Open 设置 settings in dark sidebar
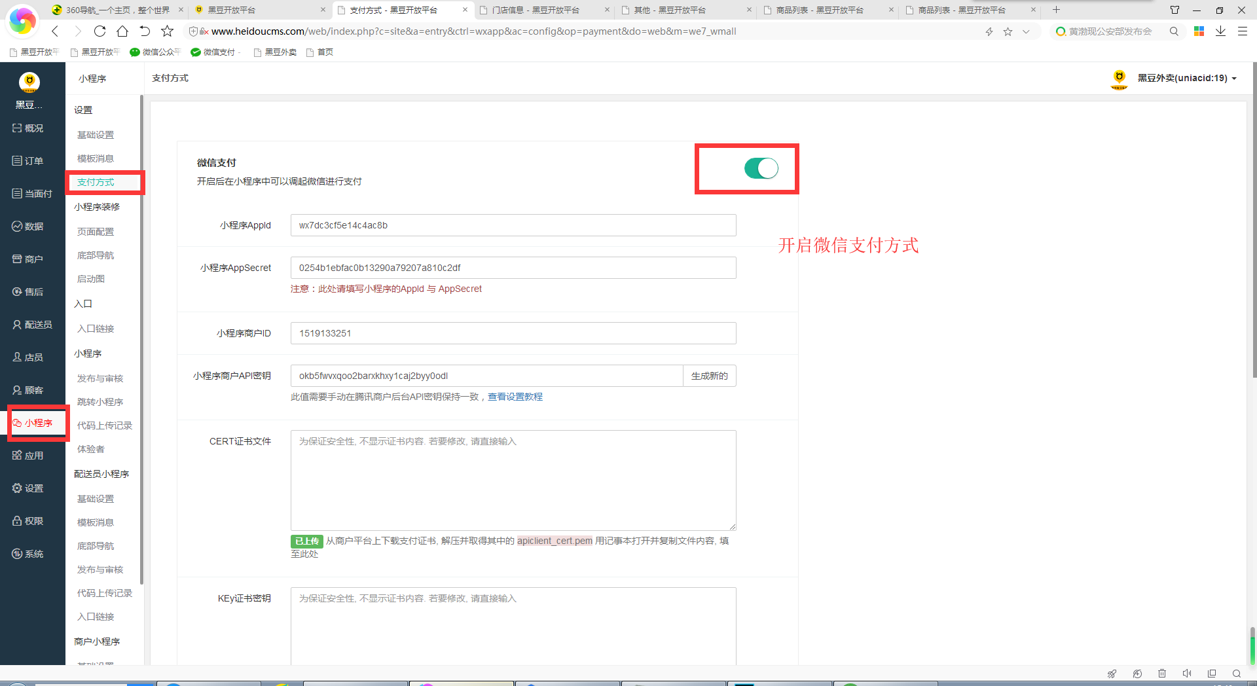The height and width of the screenshot is (686, 1257). coord(27,488)
